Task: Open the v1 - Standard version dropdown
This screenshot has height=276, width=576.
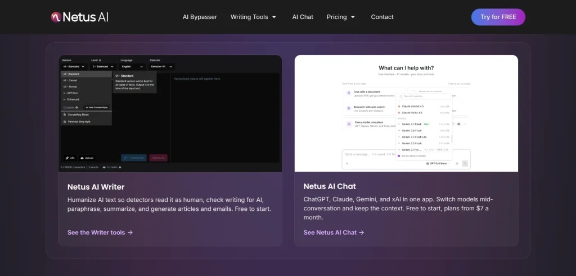Action: 74,67
